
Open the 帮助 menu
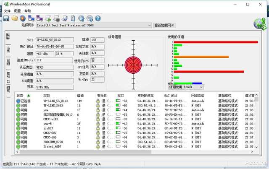point(28,11)
